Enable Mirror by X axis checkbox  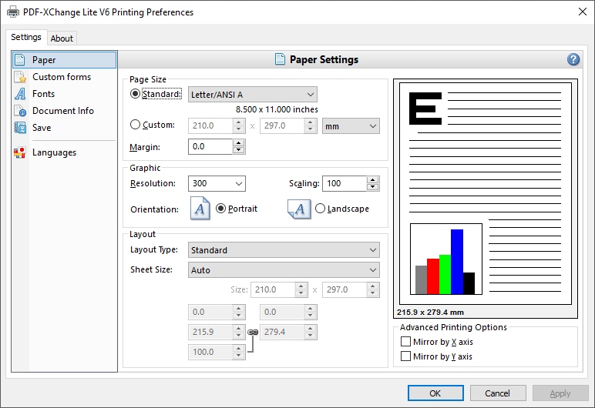pyautogui.click(x=405, y=341)
